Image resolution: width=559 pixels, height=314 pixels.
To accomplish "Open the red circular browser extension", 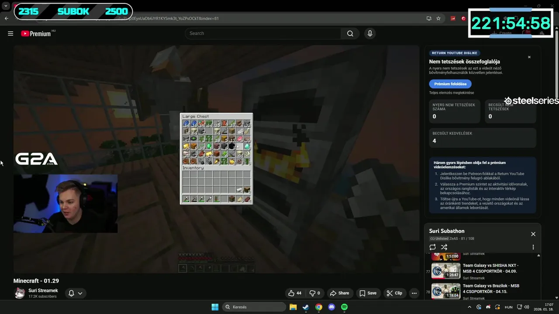I will click(463, 18).
